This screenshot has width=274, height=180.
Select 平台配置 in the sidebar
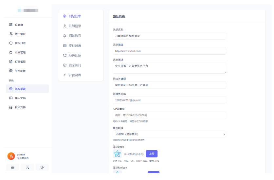[27, 71]
